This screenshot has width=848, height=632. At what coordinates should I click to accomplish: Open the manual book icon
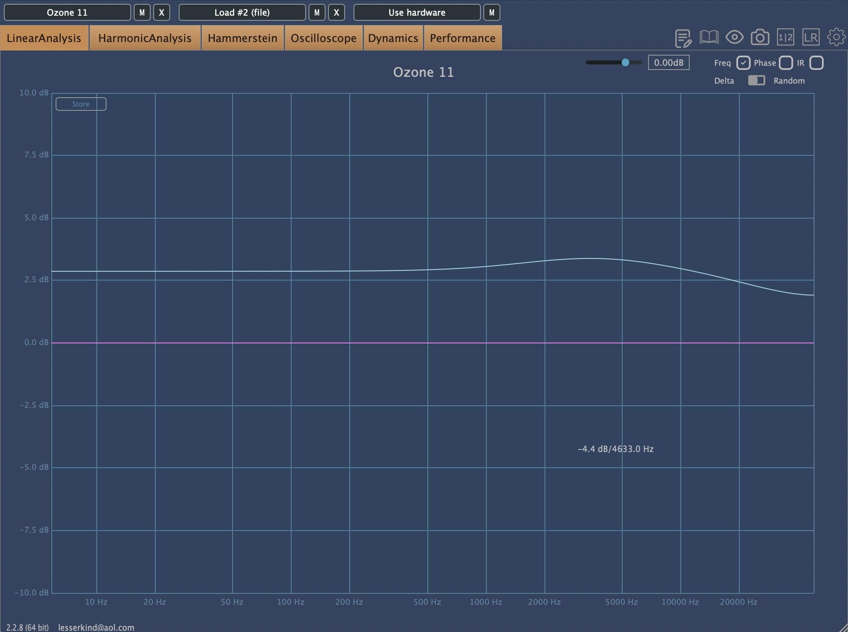[x=709, y=37]
